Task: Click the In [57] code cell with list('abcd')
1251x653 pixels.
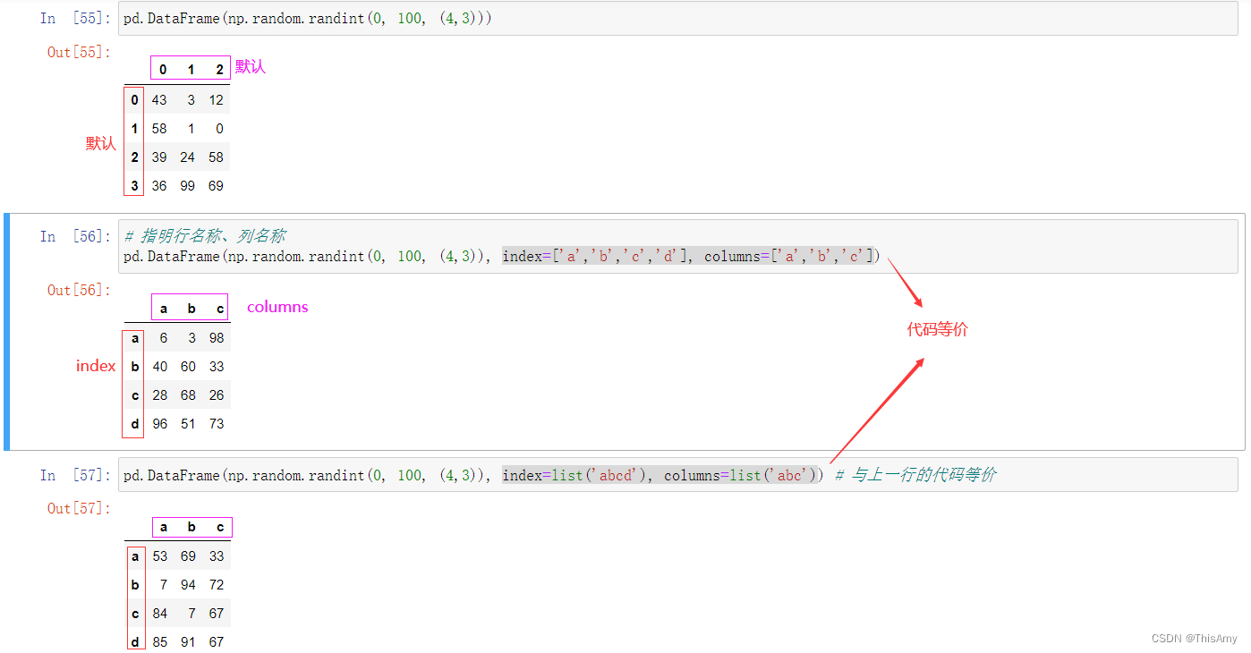Action: click(x=677, y=475)
